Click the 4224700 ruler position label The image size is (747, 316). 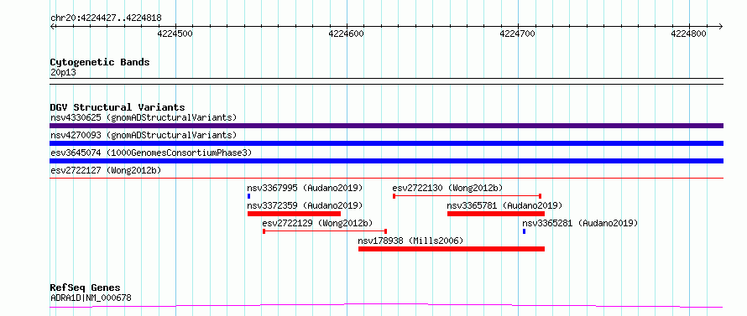517,34
